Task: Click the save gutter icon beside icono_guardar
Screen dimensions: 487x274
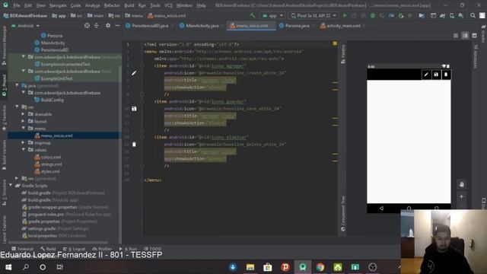Action: pos(134,109)
